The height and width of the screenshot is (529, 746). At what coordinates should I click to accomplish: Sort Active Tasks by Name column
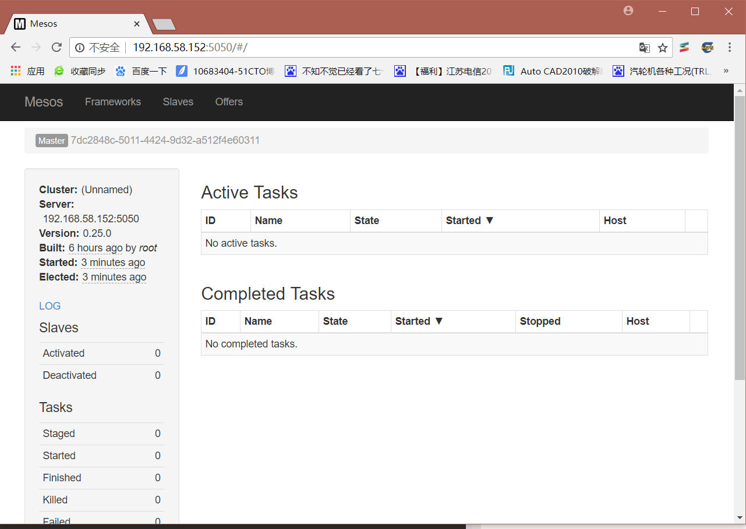pos(300,221)
